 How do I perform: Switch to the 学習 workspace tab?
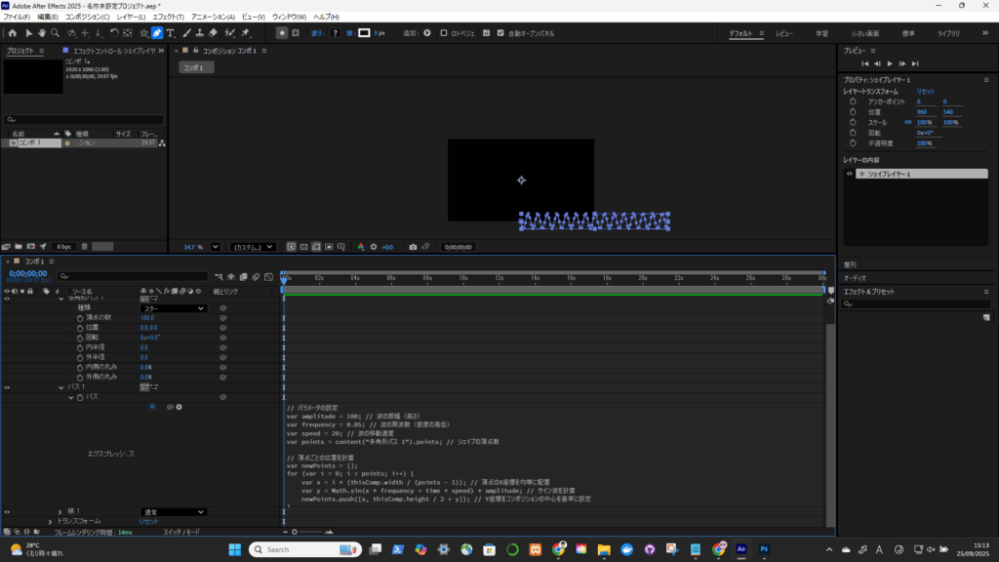pyautogui.click(x=822, y=33)
